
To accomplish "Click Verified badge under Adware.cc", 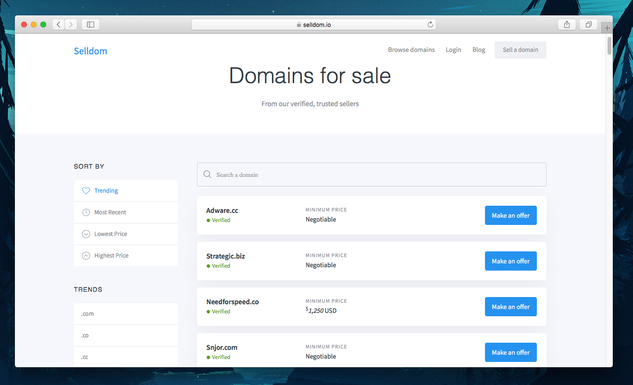I will click(x=219, y=220).
